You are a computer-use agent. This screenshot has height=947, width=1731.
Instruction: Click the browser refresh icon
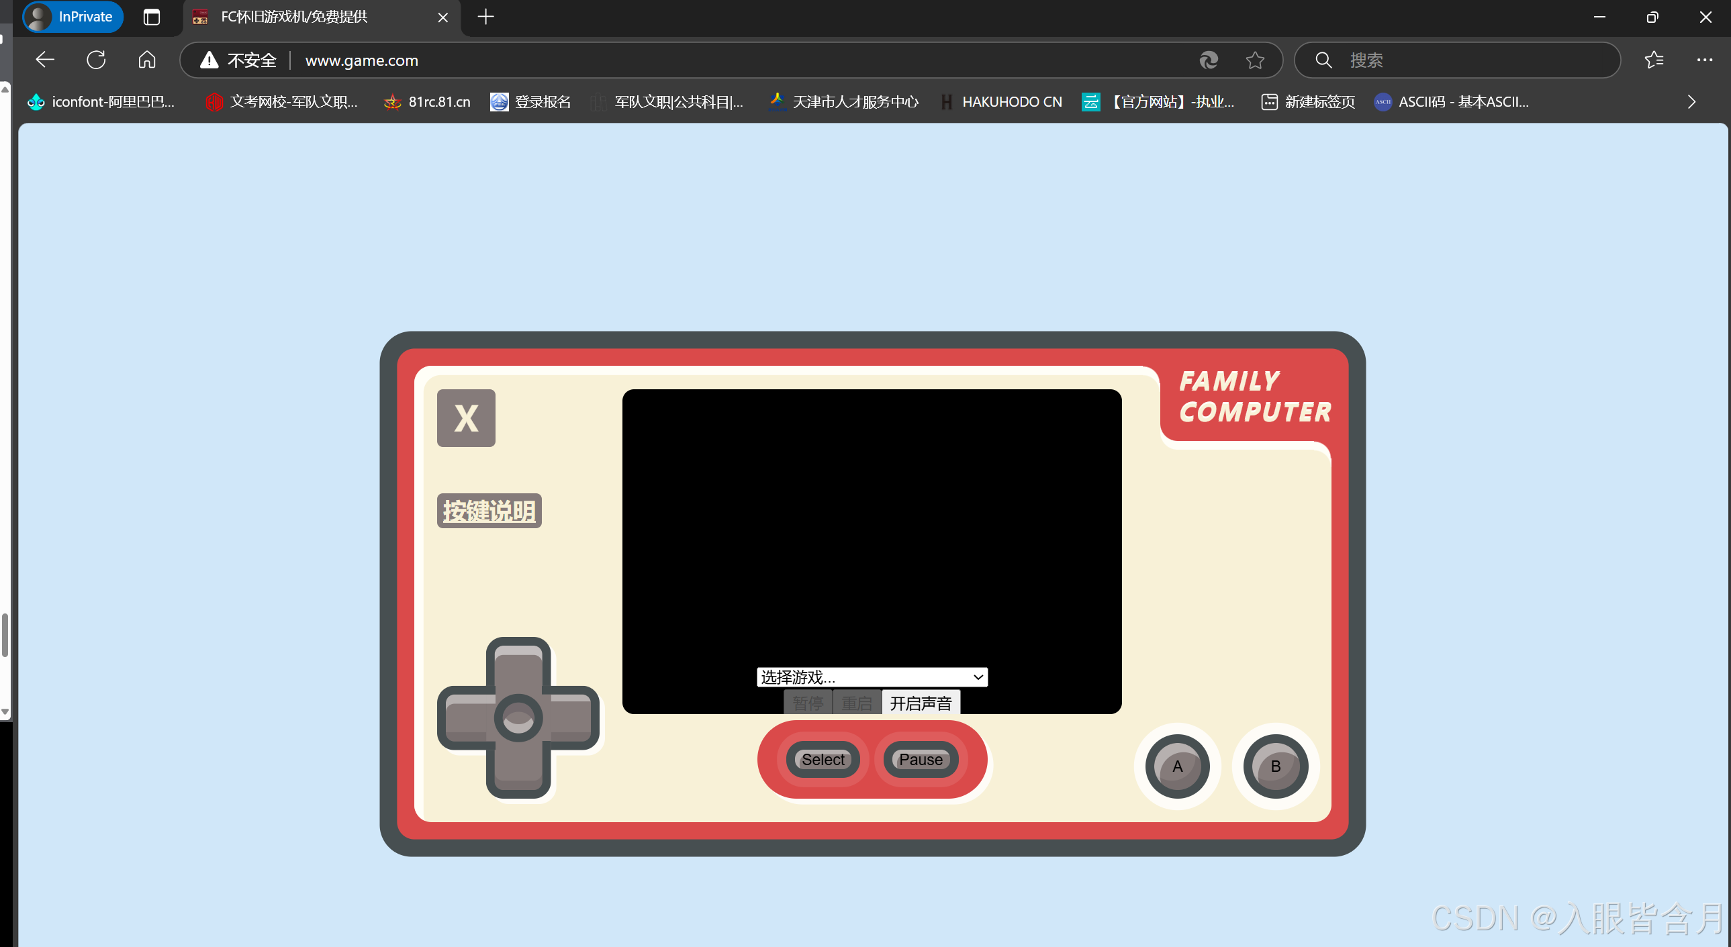(96, 60)
